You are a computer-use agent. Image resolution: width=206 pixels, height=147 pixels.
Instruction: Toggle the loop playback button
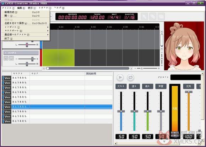[x=130, y=77]
